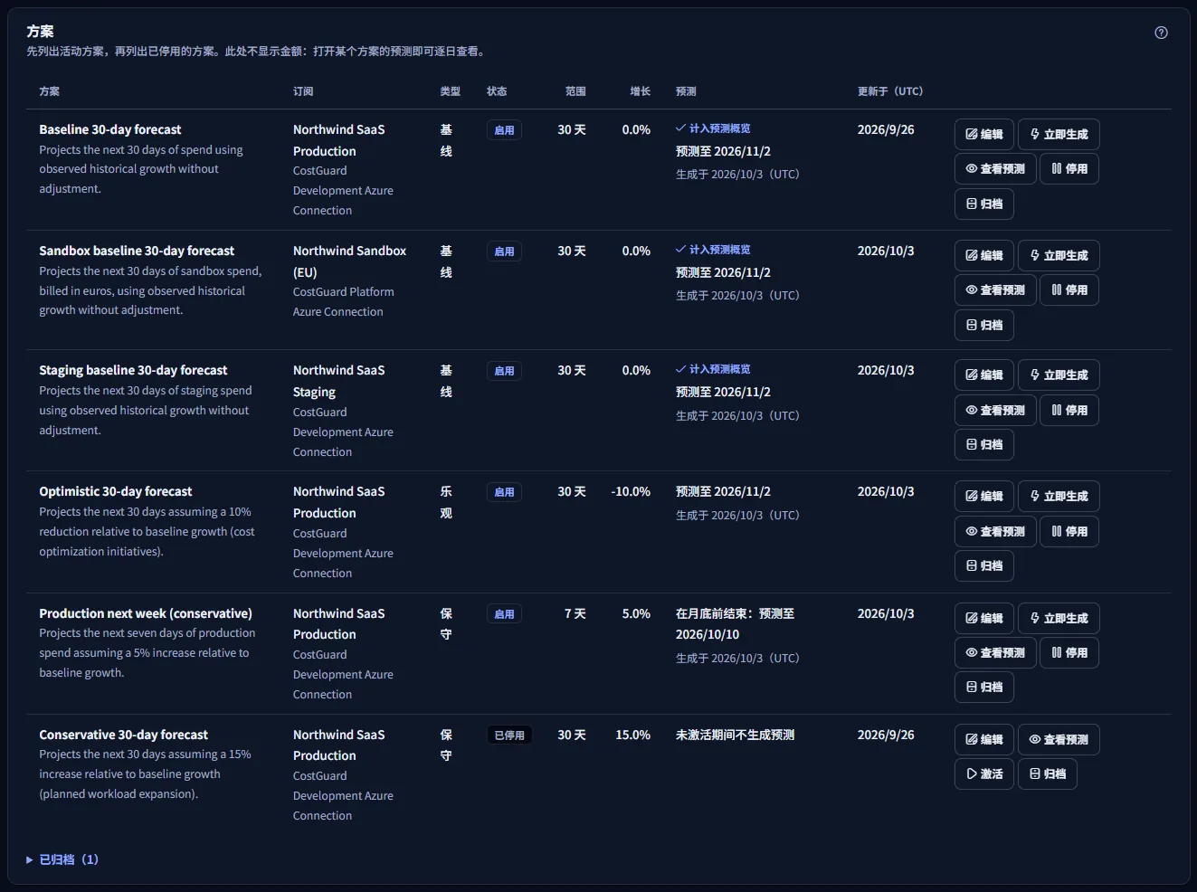1197x892 pixels.
Task: Click 停用 for Production next week
Action: (1069, 652)
